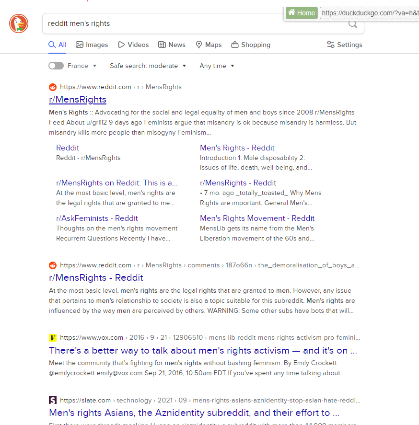Screen dimensions: 419x425
Task: Expand the Any time filter dropdown
Action: (x=217, y=66)
